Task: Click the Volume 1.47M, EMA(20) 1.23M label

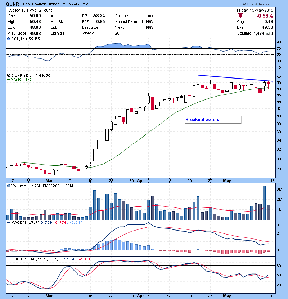Action: click(42, 186)
